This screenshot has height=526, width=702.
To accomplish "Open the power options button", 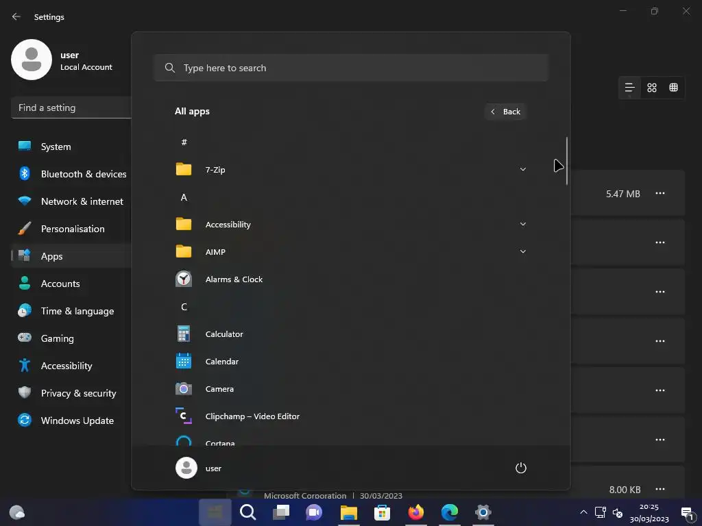I will point(521,468).
